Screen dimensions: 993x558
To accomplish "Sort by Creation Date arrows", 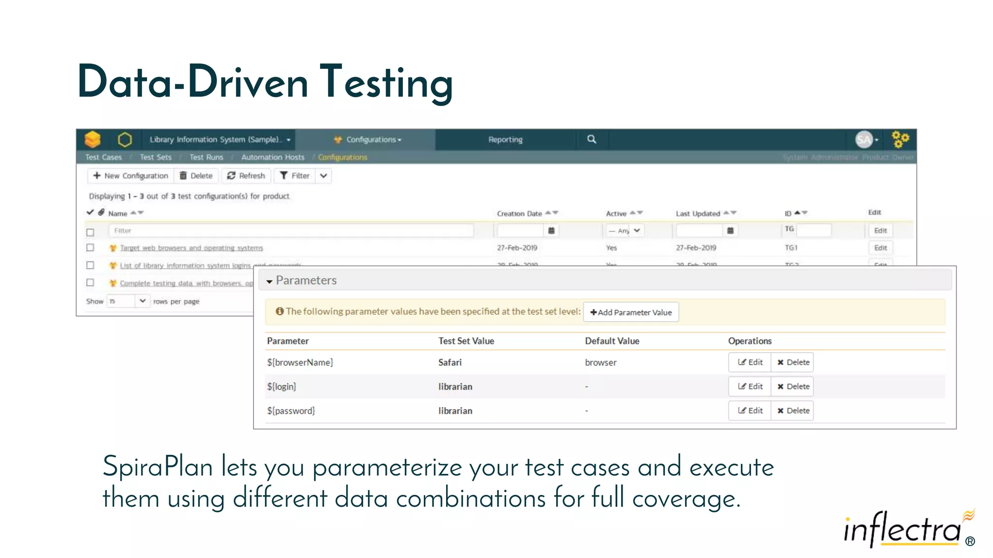I will pos(552,213).
